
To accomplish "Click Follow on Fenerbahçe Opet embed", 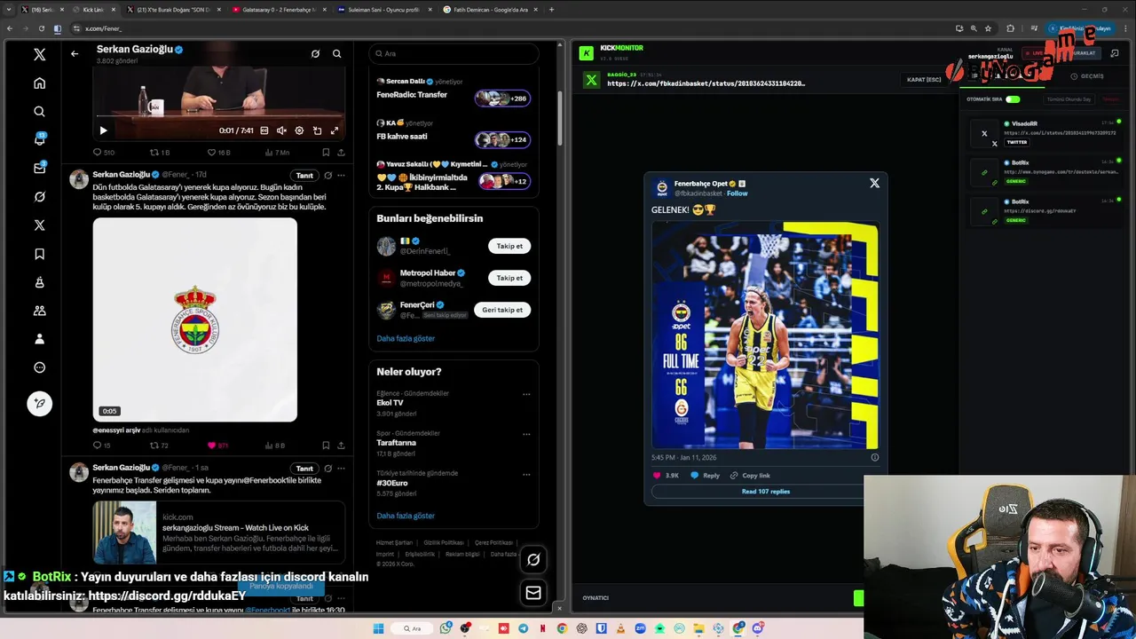I will pos(738,193).
